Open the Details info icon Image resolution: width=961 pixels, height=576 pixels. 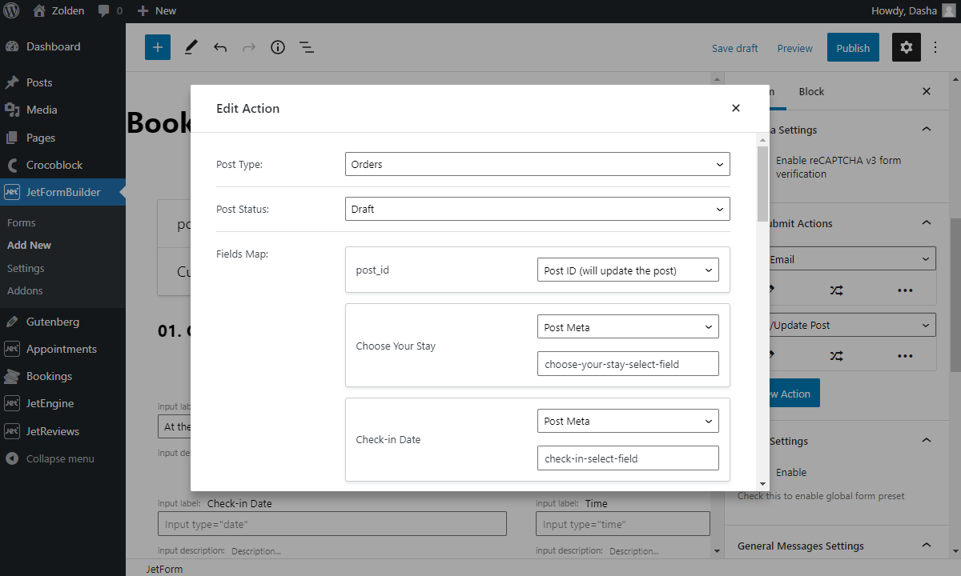tap(278, 47)
